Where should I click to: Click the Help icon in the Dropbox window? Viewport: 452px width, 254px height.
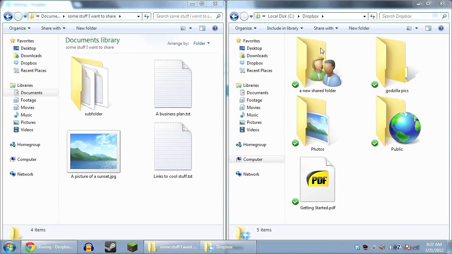point(441,28)
